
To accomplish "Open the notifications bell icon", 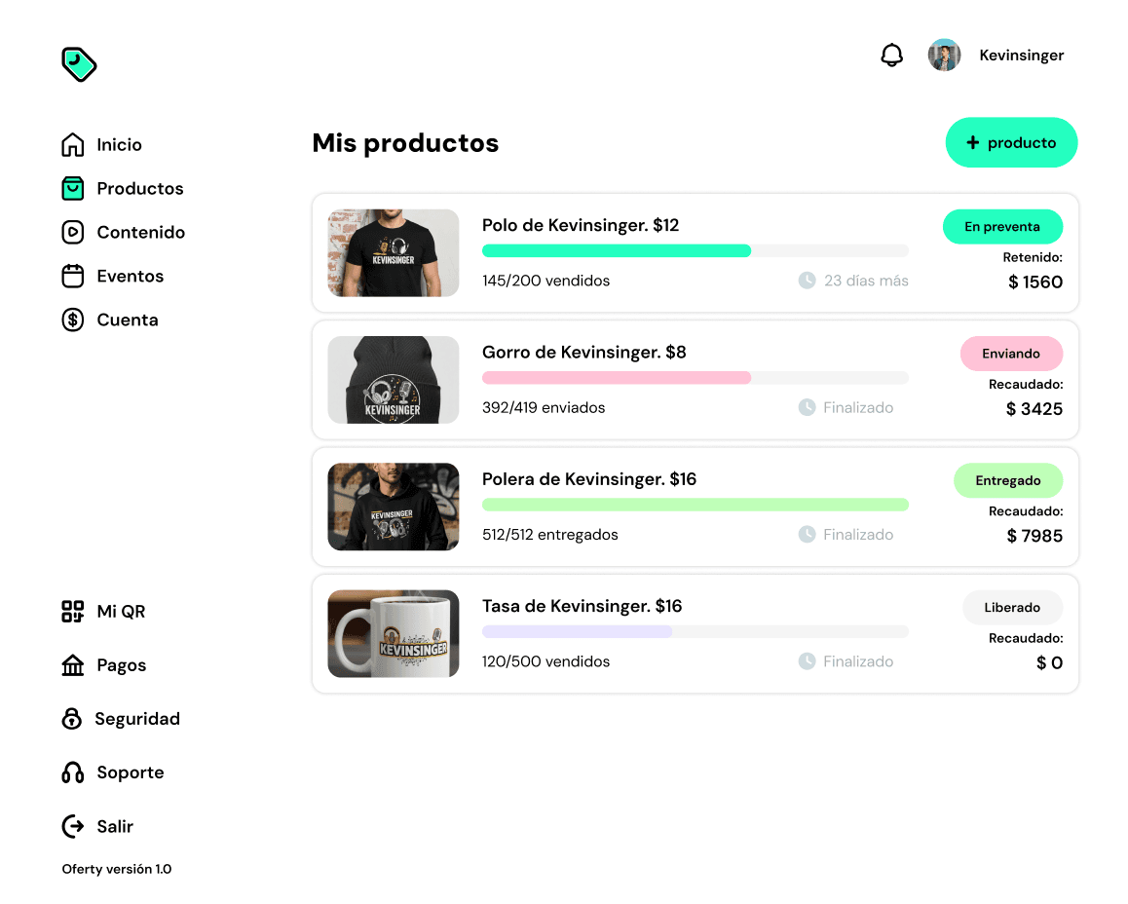I will [x=891, y=56].
